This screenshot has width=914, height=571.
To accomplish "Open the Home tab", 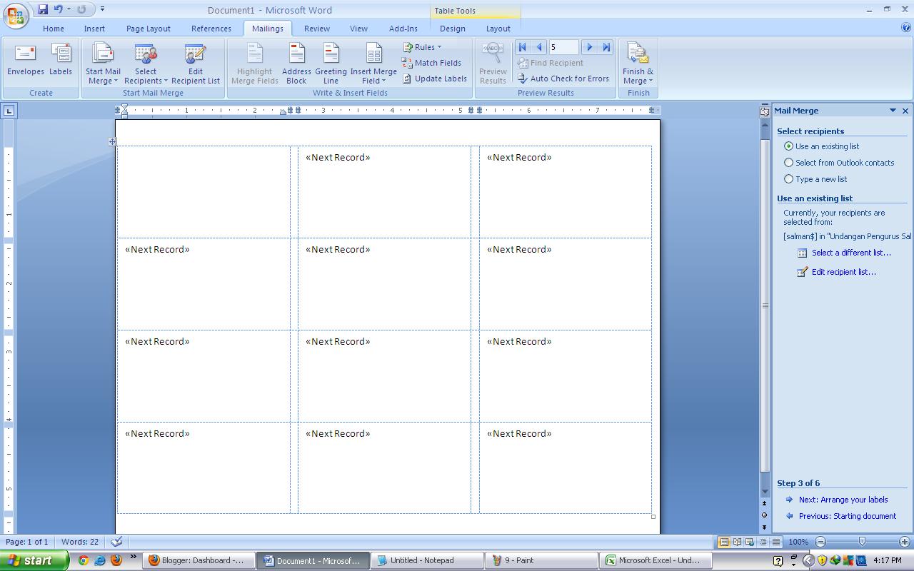I will click(54, 29).
